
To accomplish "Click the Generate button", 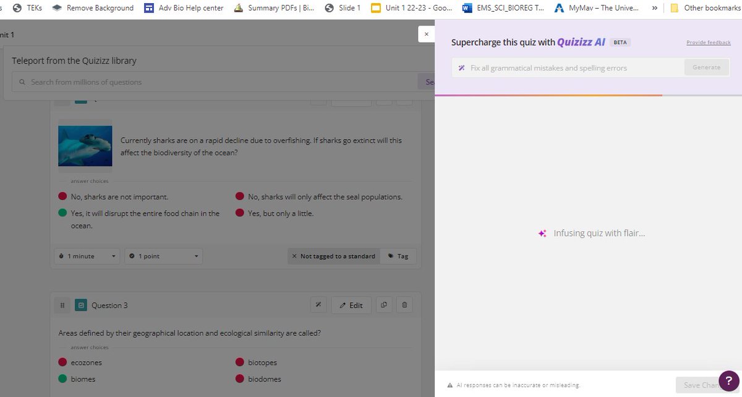I will click(x=706, y=67).
